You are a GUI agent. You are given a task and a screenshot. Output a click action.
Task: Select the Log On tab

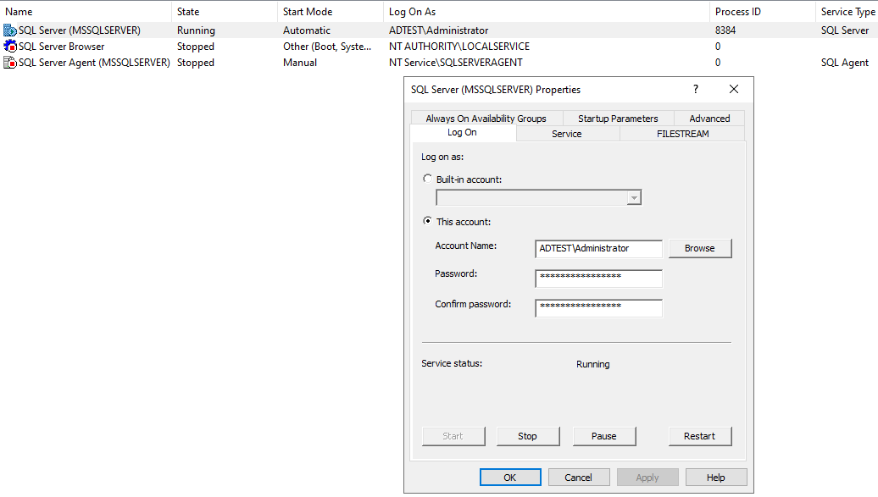(462, 133)
